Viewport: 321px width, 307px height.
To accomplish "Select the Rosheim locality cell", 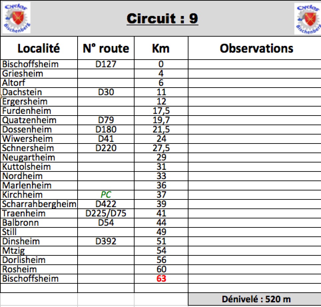I will pos(39,269).
